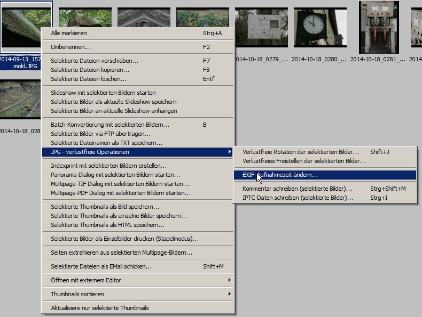
Task: Expand the 'Thumbnails sortieren' submenu
Action: coord(77,294)
